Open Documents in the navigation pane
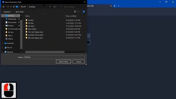 [12, 22]
